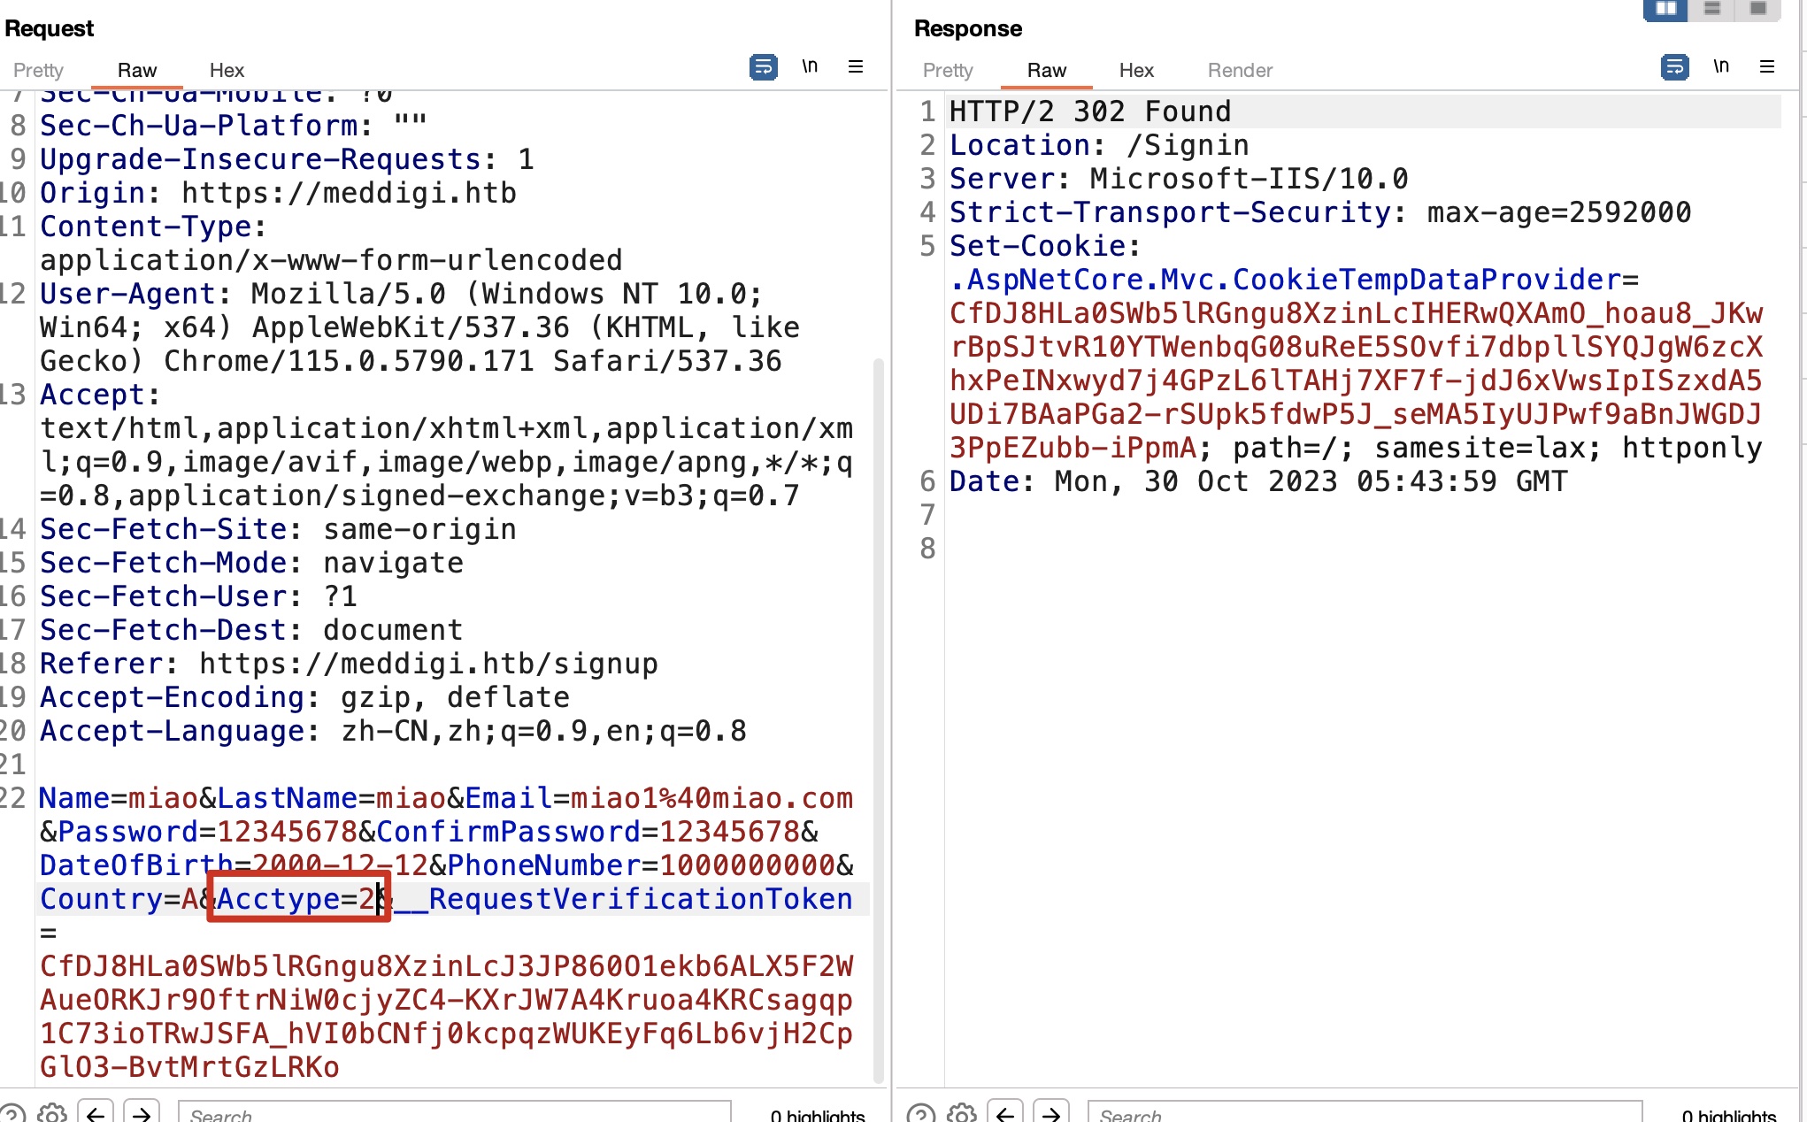1807x1122 pixels.
Task: Select Response Render tab
Action: 1240,70
